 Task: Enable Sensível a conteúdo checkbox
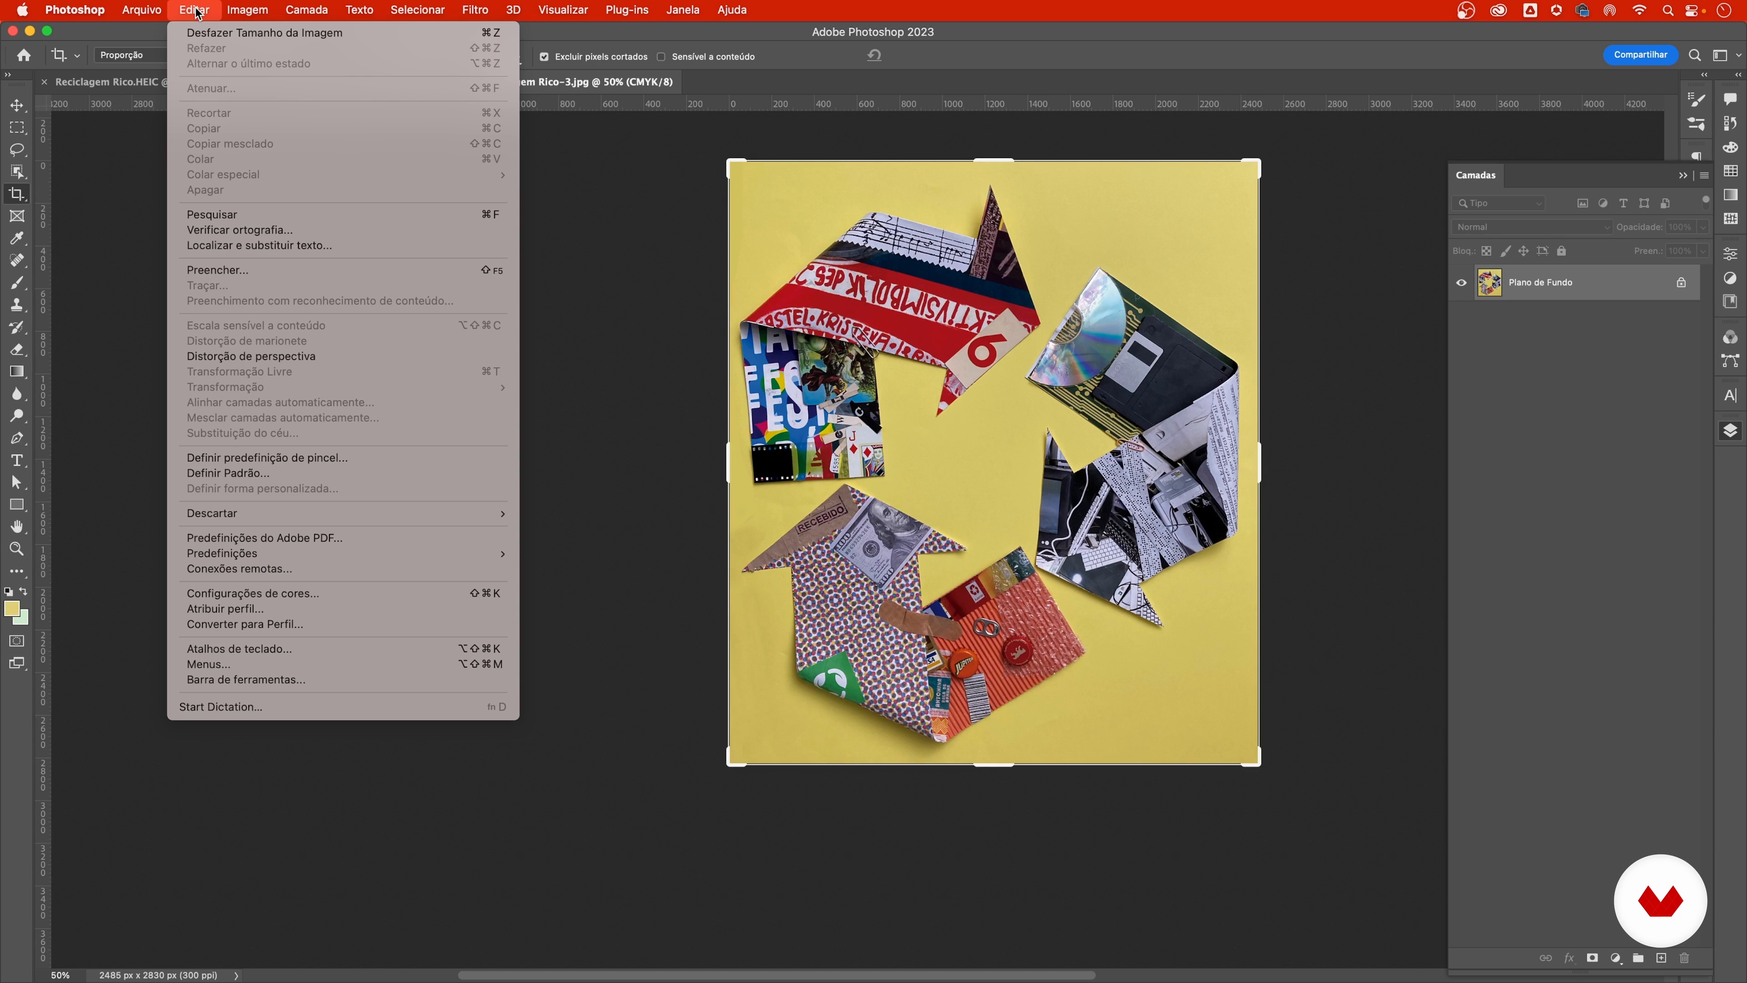click(661, 57)
